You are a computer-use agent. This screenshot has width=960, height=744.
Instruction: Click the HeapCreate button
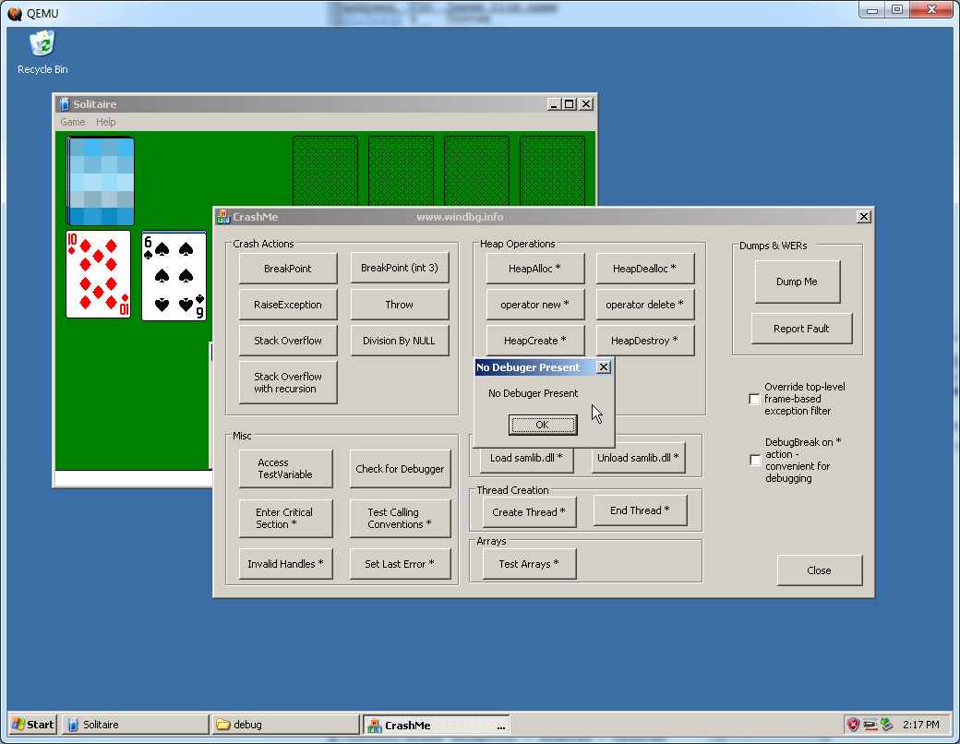(535, 341)
